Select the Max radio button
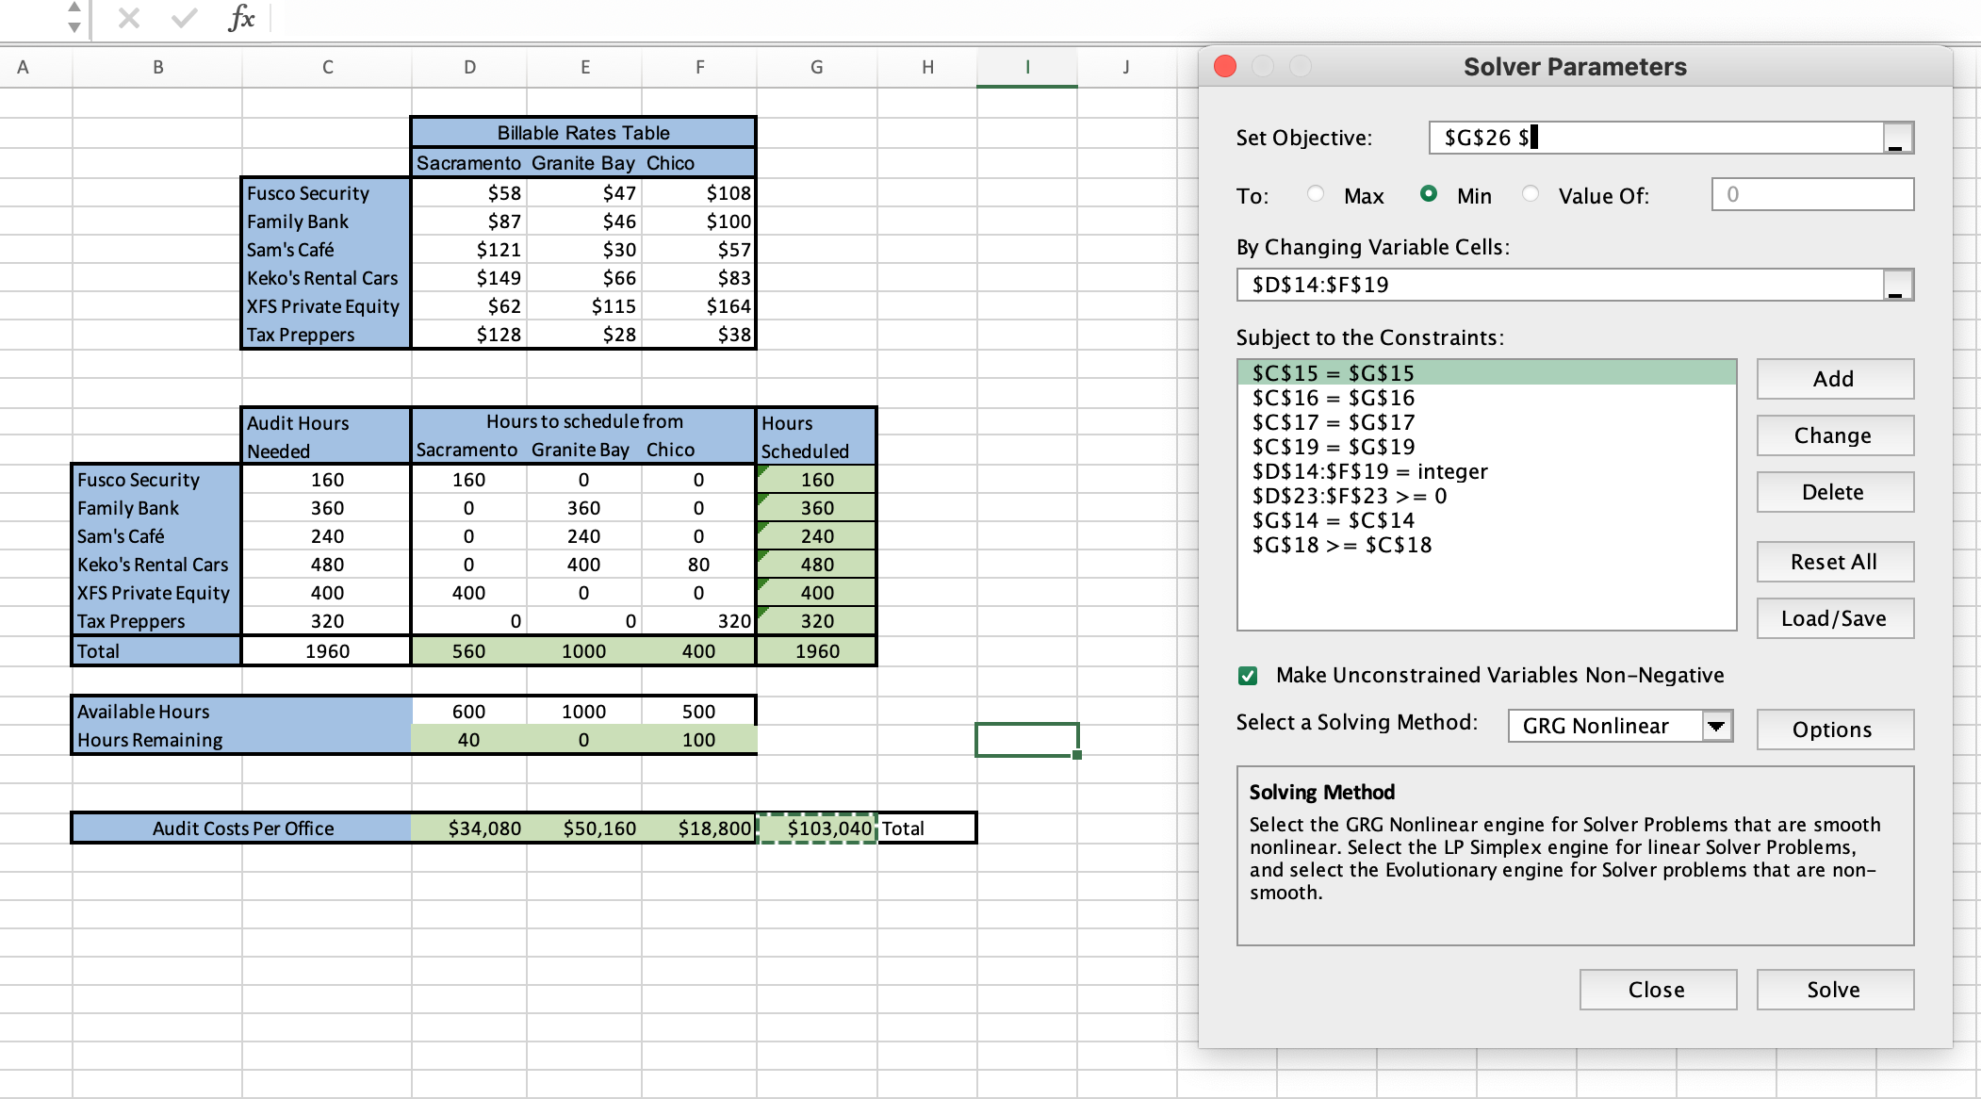 tap(1316, 194)
